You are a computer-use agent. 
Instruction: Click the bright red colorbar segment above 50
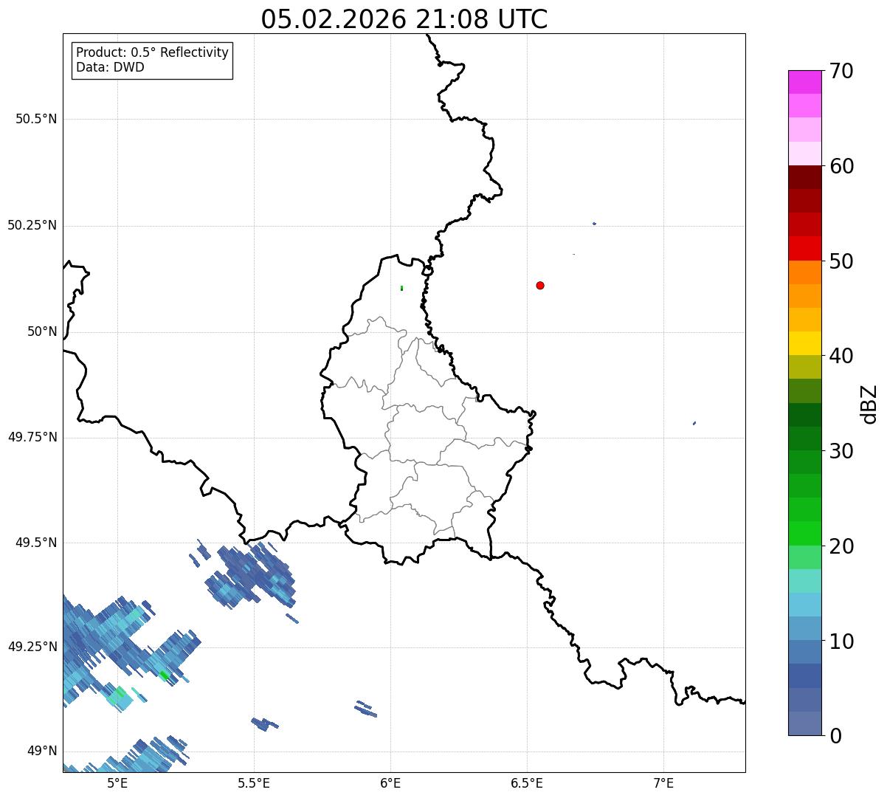coord(804,248)
